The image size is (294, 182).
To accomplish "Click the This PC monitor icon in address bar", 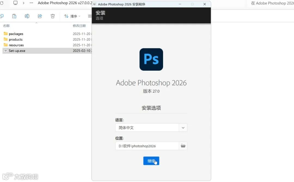I will pyautogui.click(x=15, y=3).
